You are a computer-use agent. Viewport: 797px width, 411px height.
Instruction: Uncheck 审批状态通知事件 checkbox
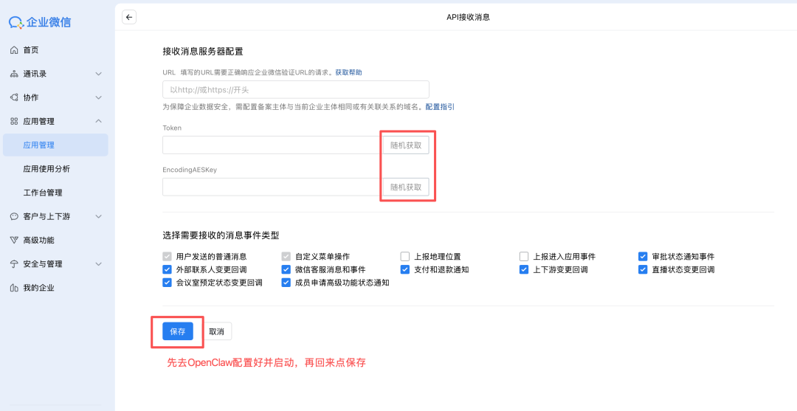pyautogui.click(x=643, y=257)
